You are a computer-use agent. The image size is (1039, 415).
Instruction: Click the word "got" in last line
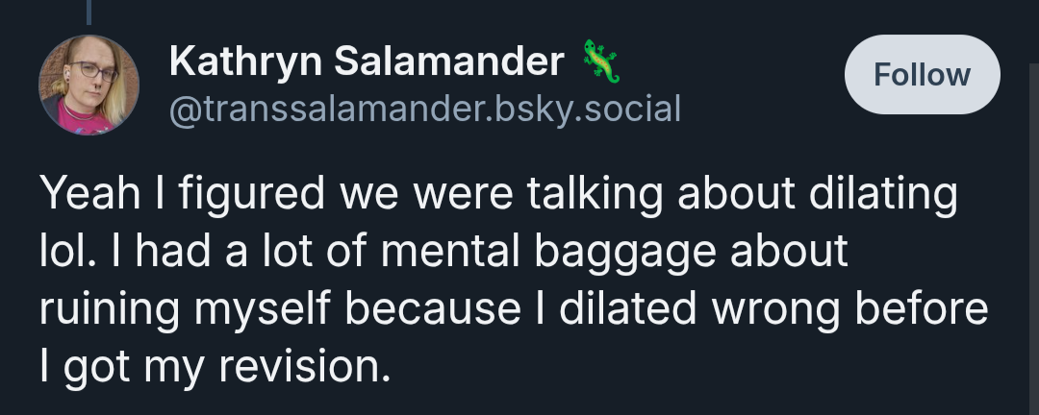pos(97,369)
